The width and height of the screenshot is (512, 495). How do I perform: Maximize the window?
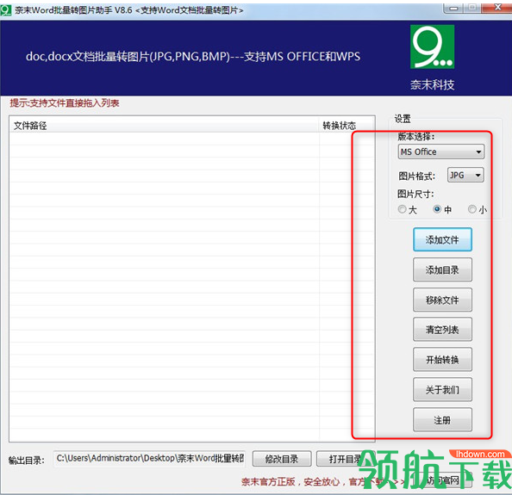coord(472,8)
